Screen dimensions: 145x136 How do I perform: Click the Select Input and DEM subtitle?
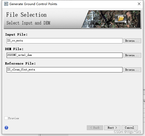pyautogui.click(x=28, y=23)
